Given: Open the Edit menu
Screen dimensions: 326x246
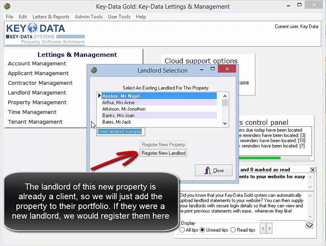Looking at the screenshot, I should [x=23, y=17].
